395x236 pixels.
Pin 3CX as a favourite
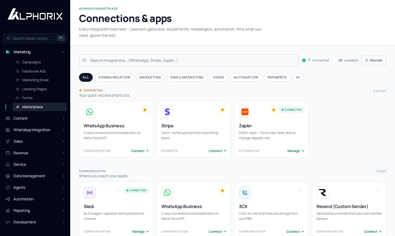click(300, 190)
